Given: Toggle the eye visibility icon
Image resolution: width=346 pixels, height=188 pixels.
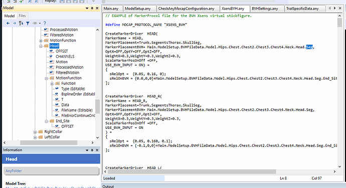Looking at the screenshot, I should point(35,23).
